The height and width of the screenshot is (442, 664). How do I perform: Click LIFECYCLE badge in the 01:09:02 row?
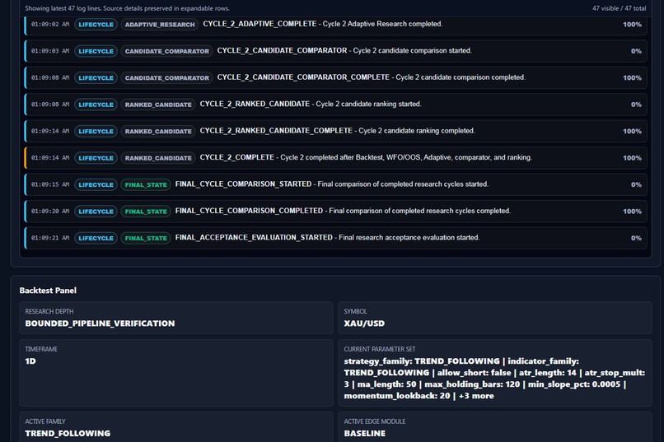(x=96, y=25)
